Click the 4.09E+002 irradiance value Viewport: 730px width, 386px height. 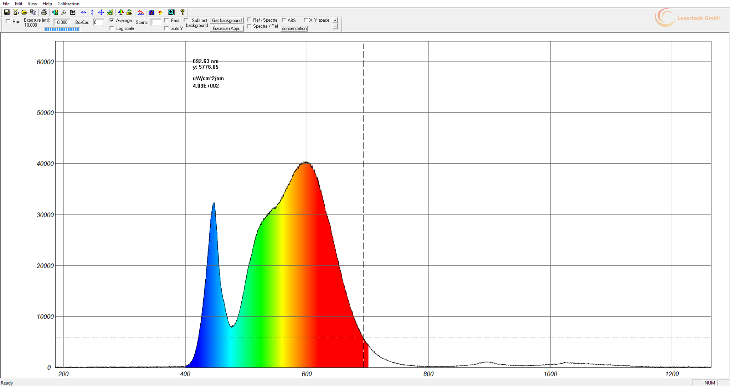(x=206, y=86)
